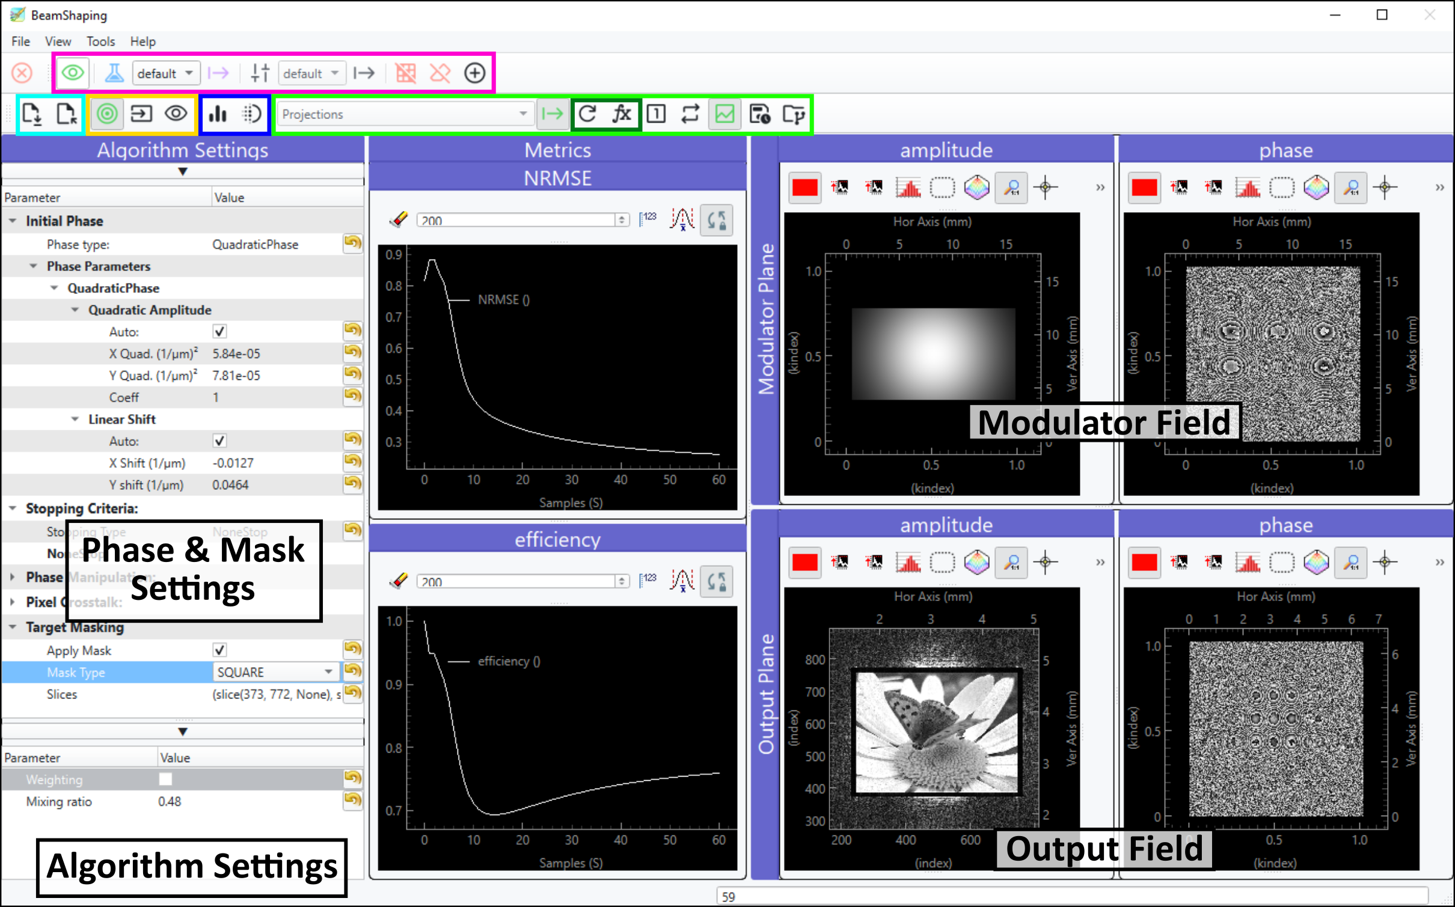Click red color swatch in Modulator phase viewer

coord(1144,188)
